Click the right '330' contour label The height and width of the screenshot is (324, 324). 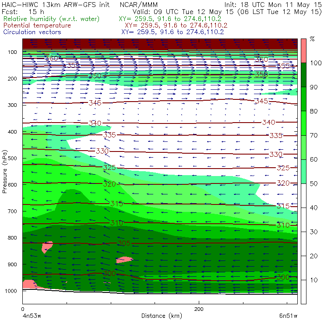(276, 154)
